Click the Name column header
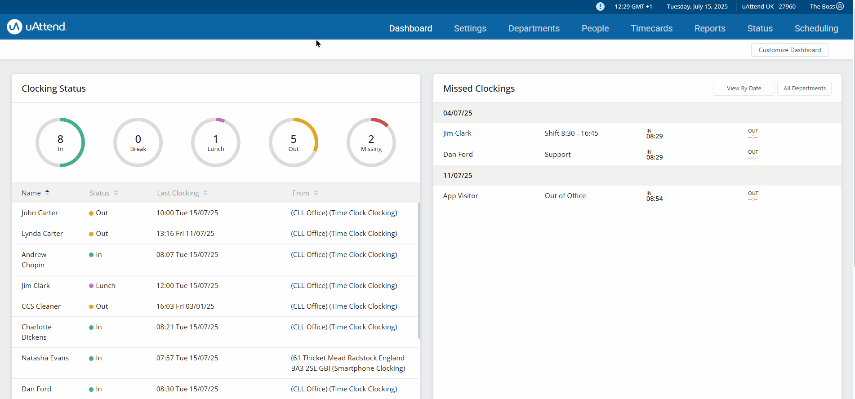 [31, 193]
